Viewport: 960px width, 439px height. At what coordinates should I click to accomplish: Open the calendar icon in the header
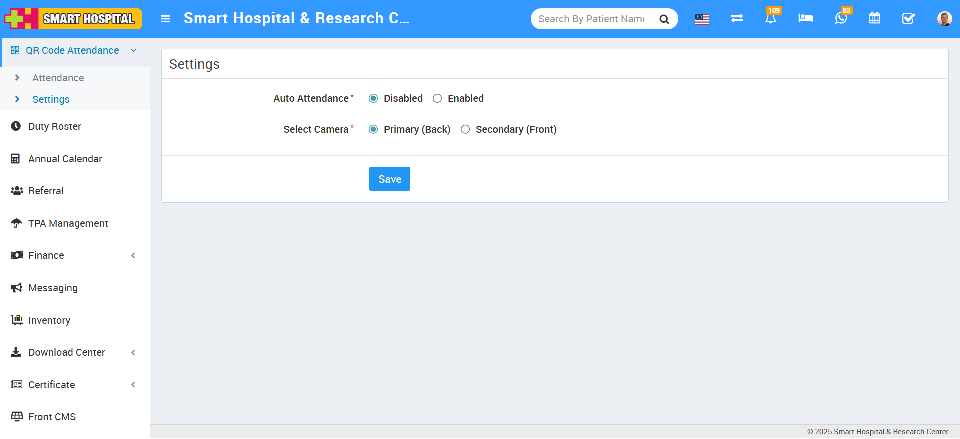pyautogui.click(x=875, y=18)
